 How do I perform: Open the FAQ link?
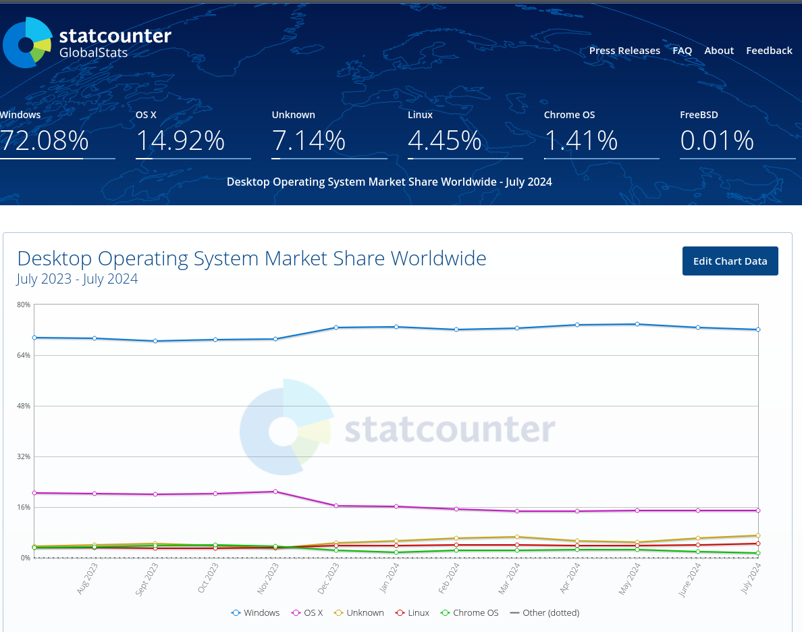[682, 50]
